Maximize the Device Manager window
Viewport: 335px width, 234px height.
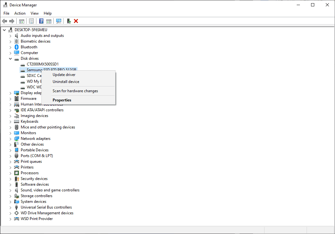coord(313,5)
